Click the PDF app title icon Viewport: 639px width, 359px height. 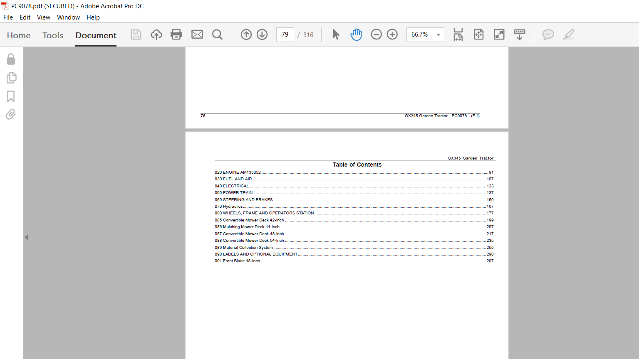click(x=5, y=6)
